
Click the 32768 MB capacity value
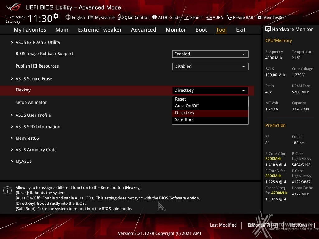coord(301,109)
